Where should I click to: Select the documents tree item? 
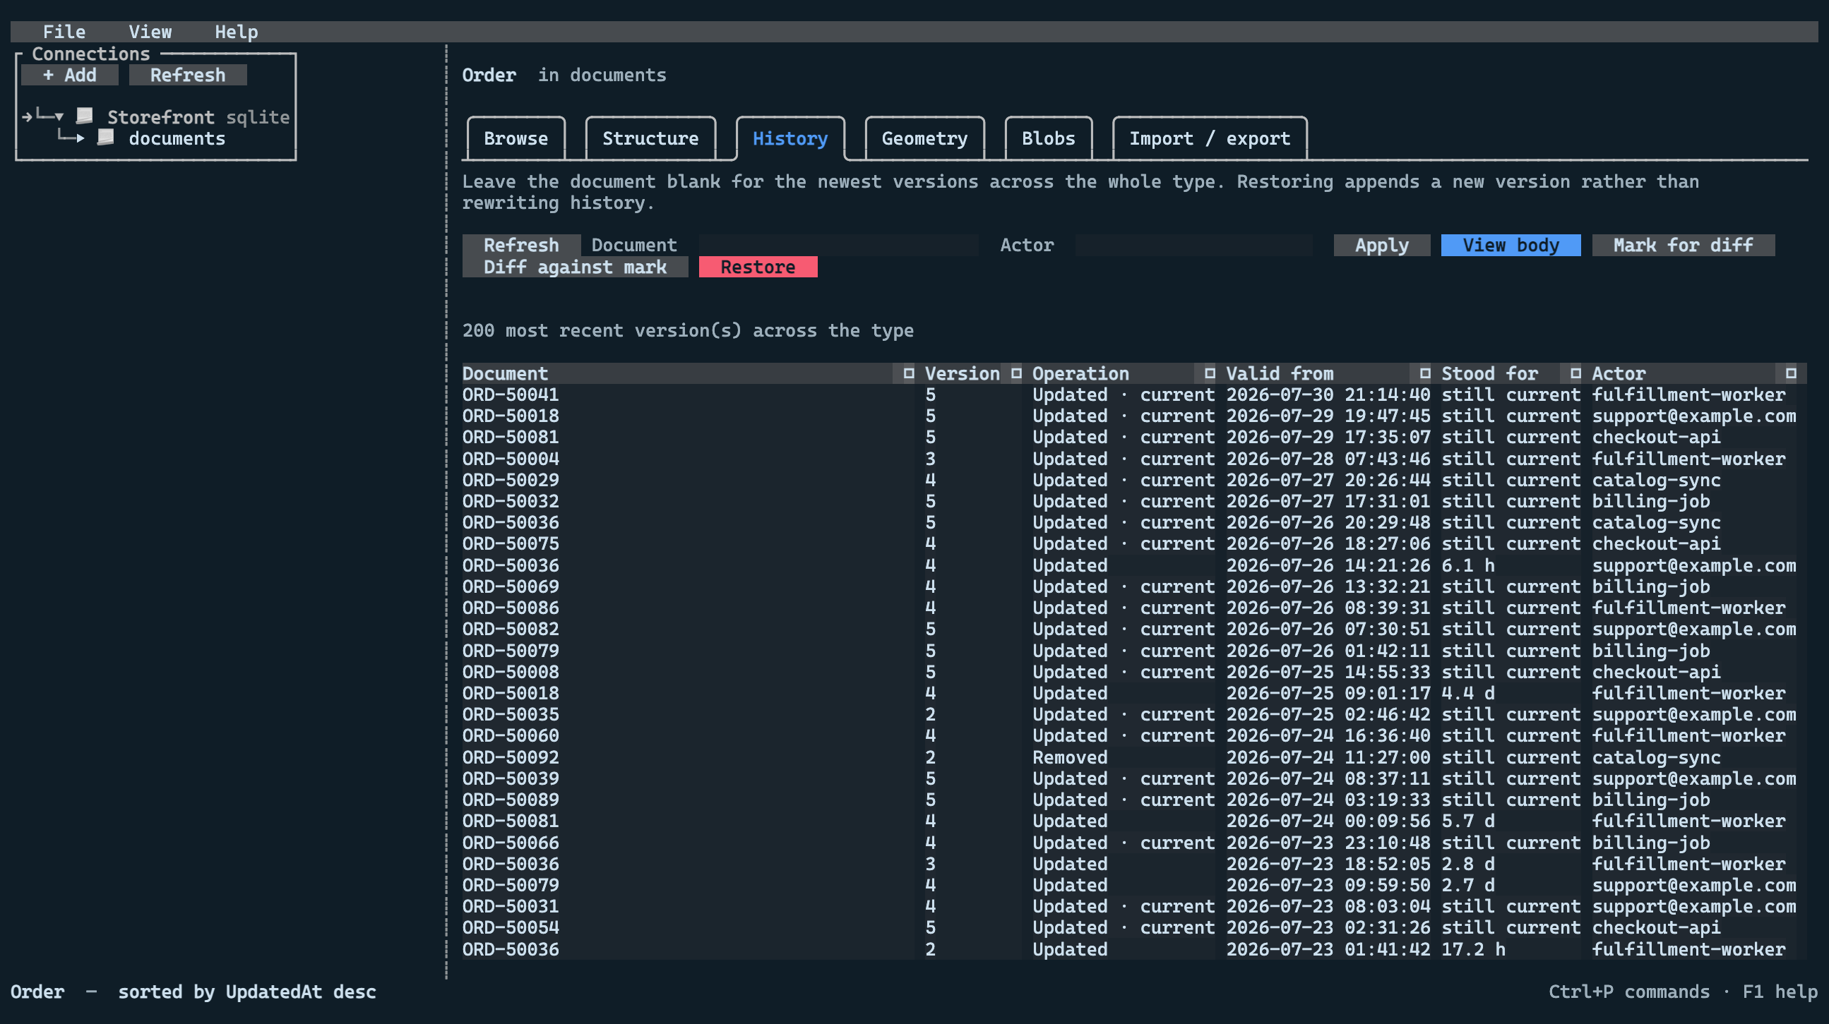(177, 138)
